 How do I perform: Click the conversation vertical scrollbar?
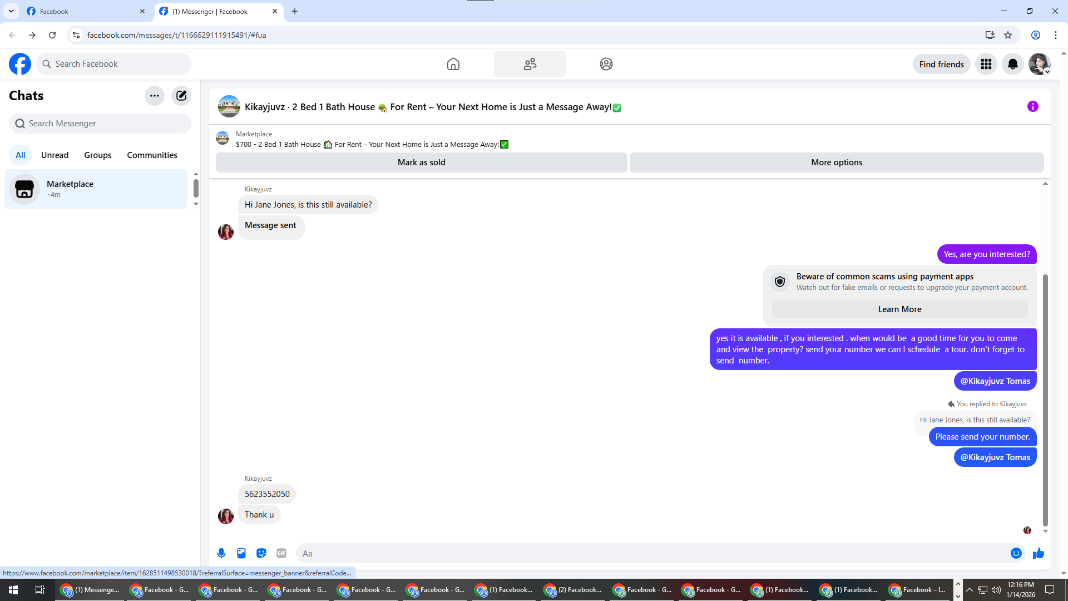(1045, 401)
